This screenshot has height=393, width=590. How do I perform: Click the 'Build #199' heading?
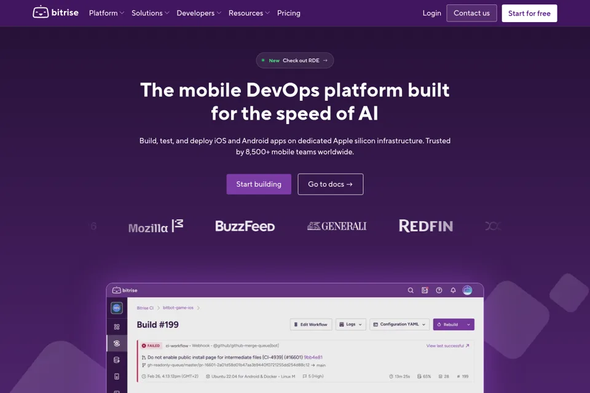click(x=158, y=325)
